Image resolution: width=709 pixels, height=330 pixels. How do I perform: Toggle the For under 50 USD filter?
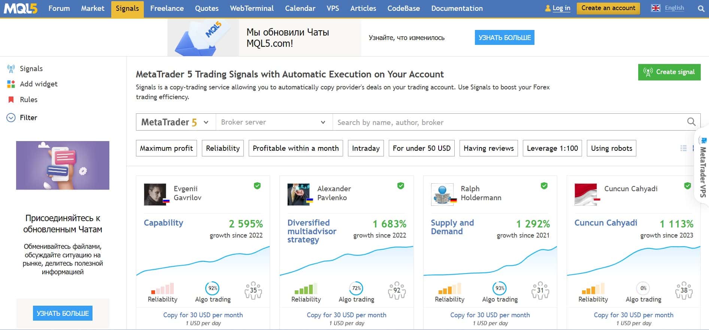(x=422, y=148)
